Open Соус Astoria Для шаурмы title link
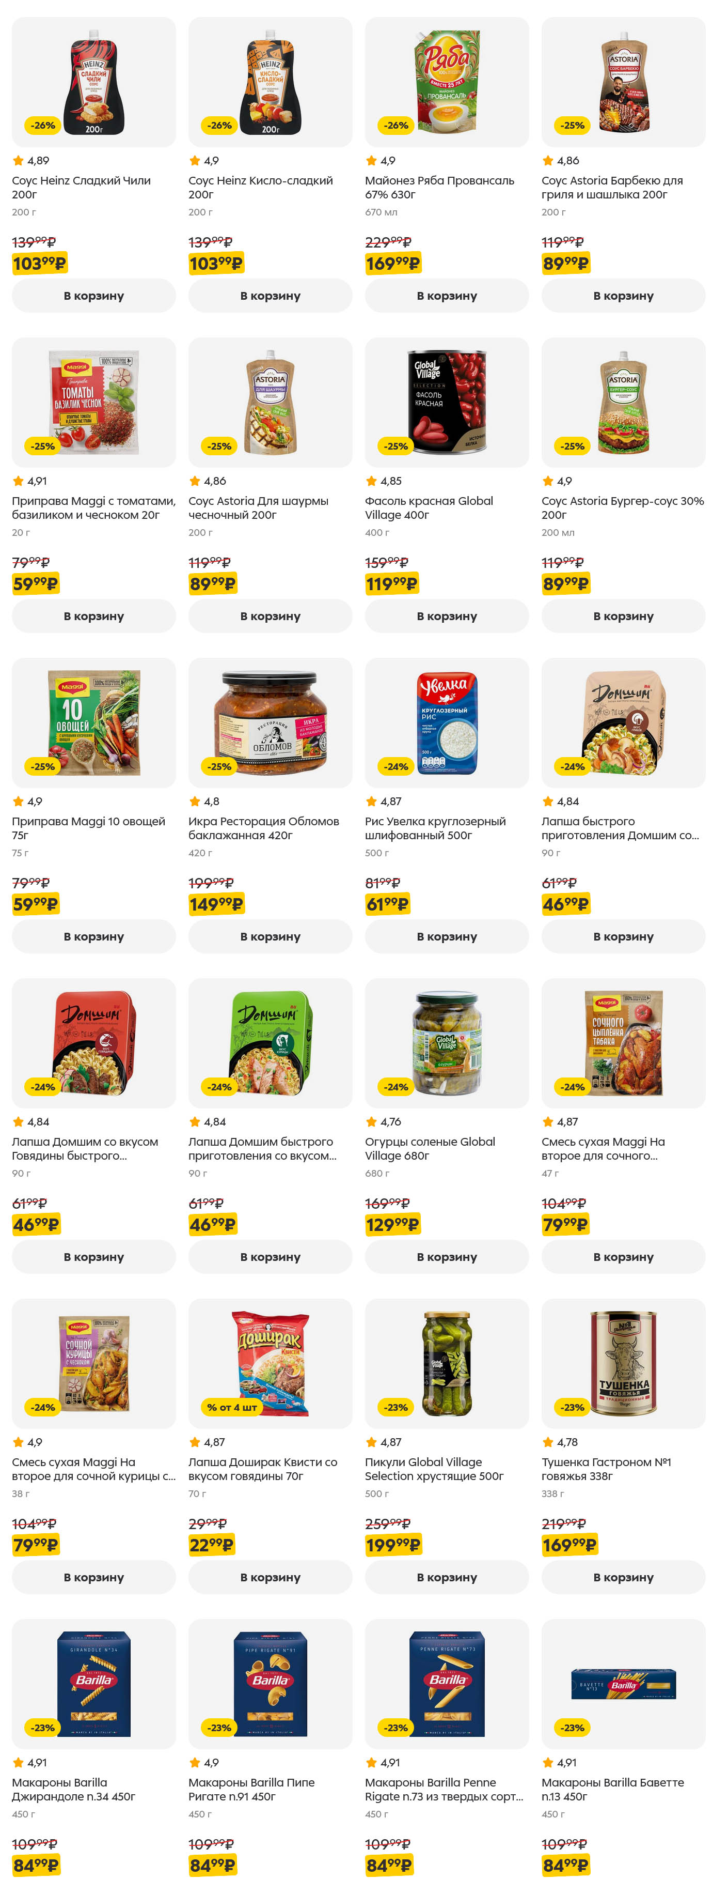The image size is (728, 1879). pos(258,507)
